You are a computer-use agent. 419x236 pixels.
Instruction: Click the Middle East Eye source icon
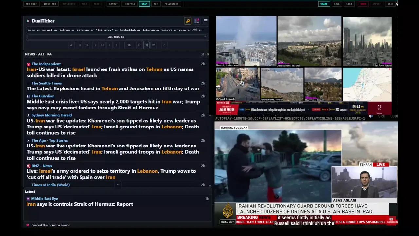pyautogui.click(x=28, y=199)
